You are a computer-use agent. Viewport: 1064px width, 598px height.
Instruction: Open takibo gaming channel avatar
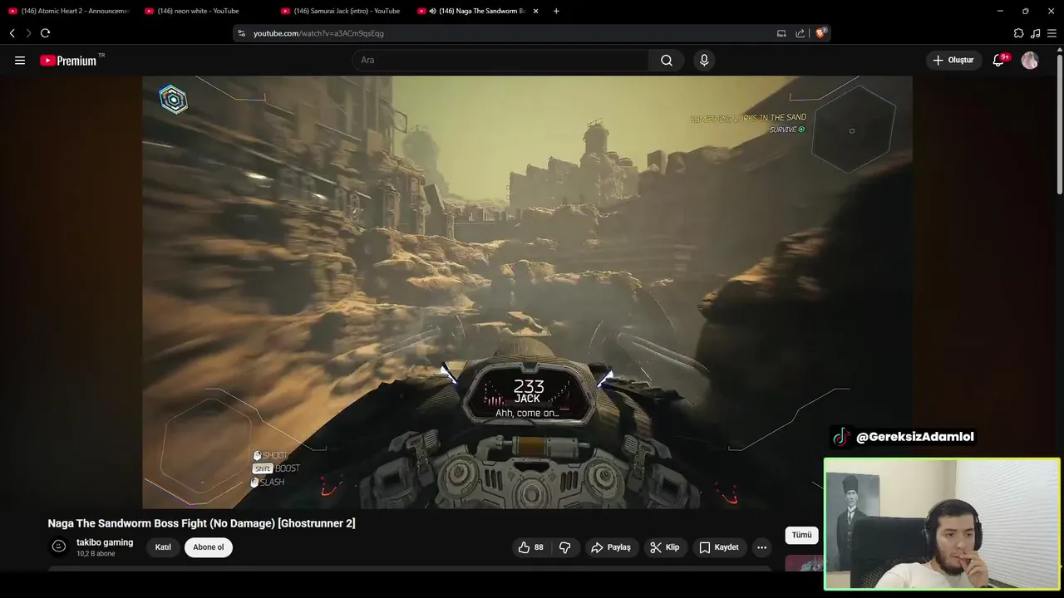(x=59, y=547)
